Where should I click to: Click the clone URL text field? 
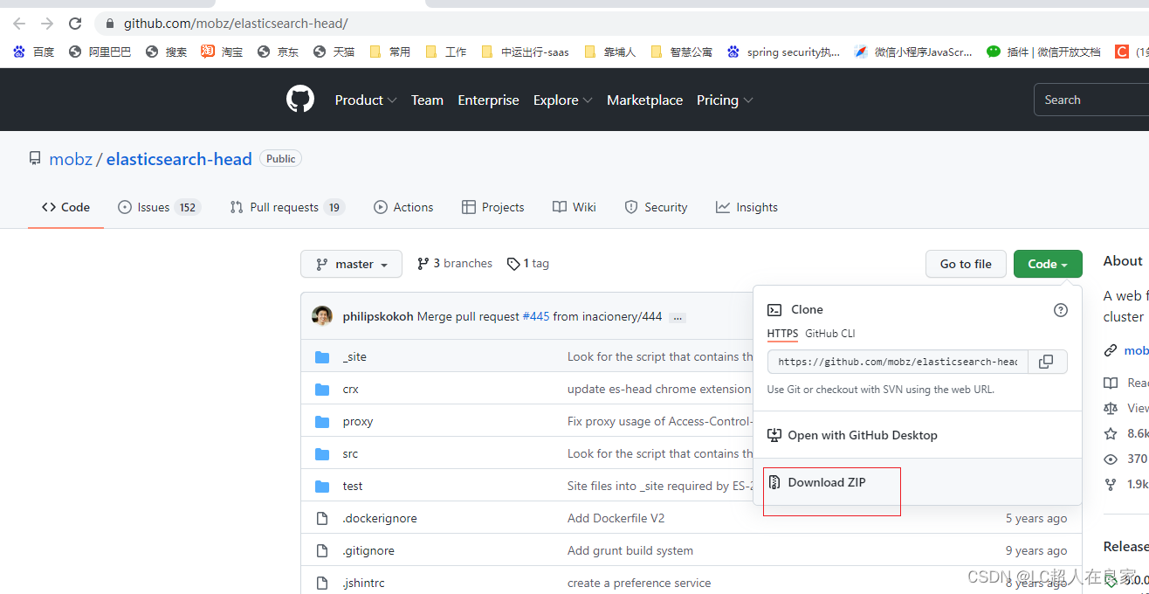898,362
